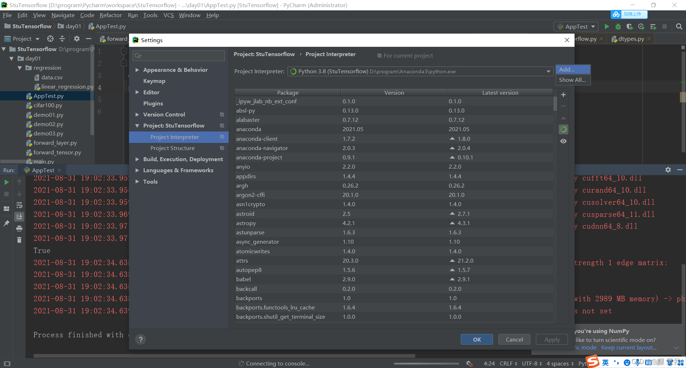Select the AppTest run tab
Viewport: 686px width, 368px height.
pyautogui.click(x=43, y=170)
